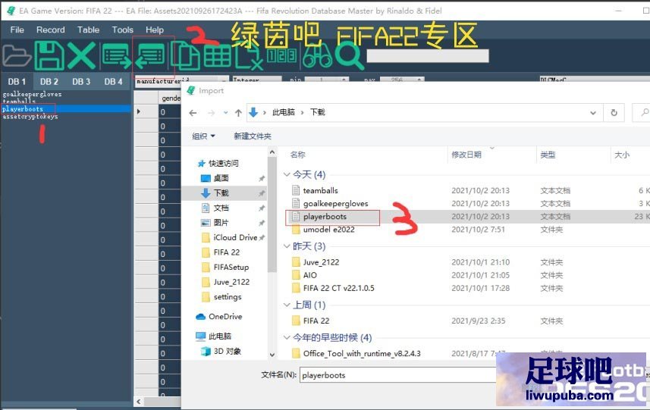The height and width of the screenshot is (410, 650).
Task: Sort by the 修改日期 column header
Action: pos(466,155)
